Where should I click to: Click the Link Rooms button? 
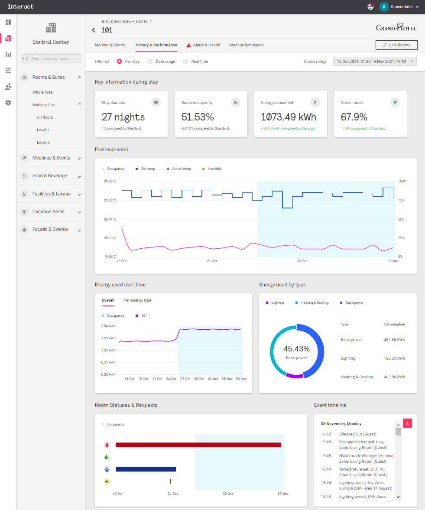click(396, 45)
